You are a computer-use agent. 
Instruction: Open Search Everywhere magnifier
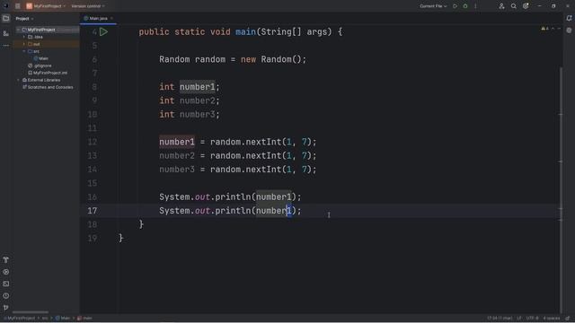(x=513, y=6)
